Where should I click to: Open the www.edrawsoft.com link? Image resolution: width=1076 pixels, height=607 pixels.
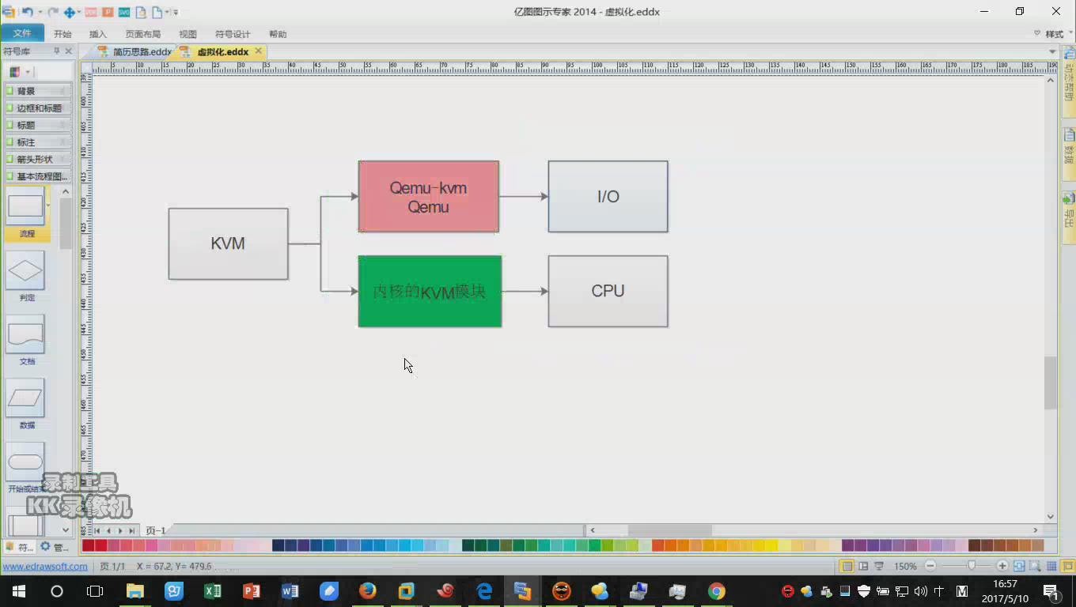[x=45, y=566]
